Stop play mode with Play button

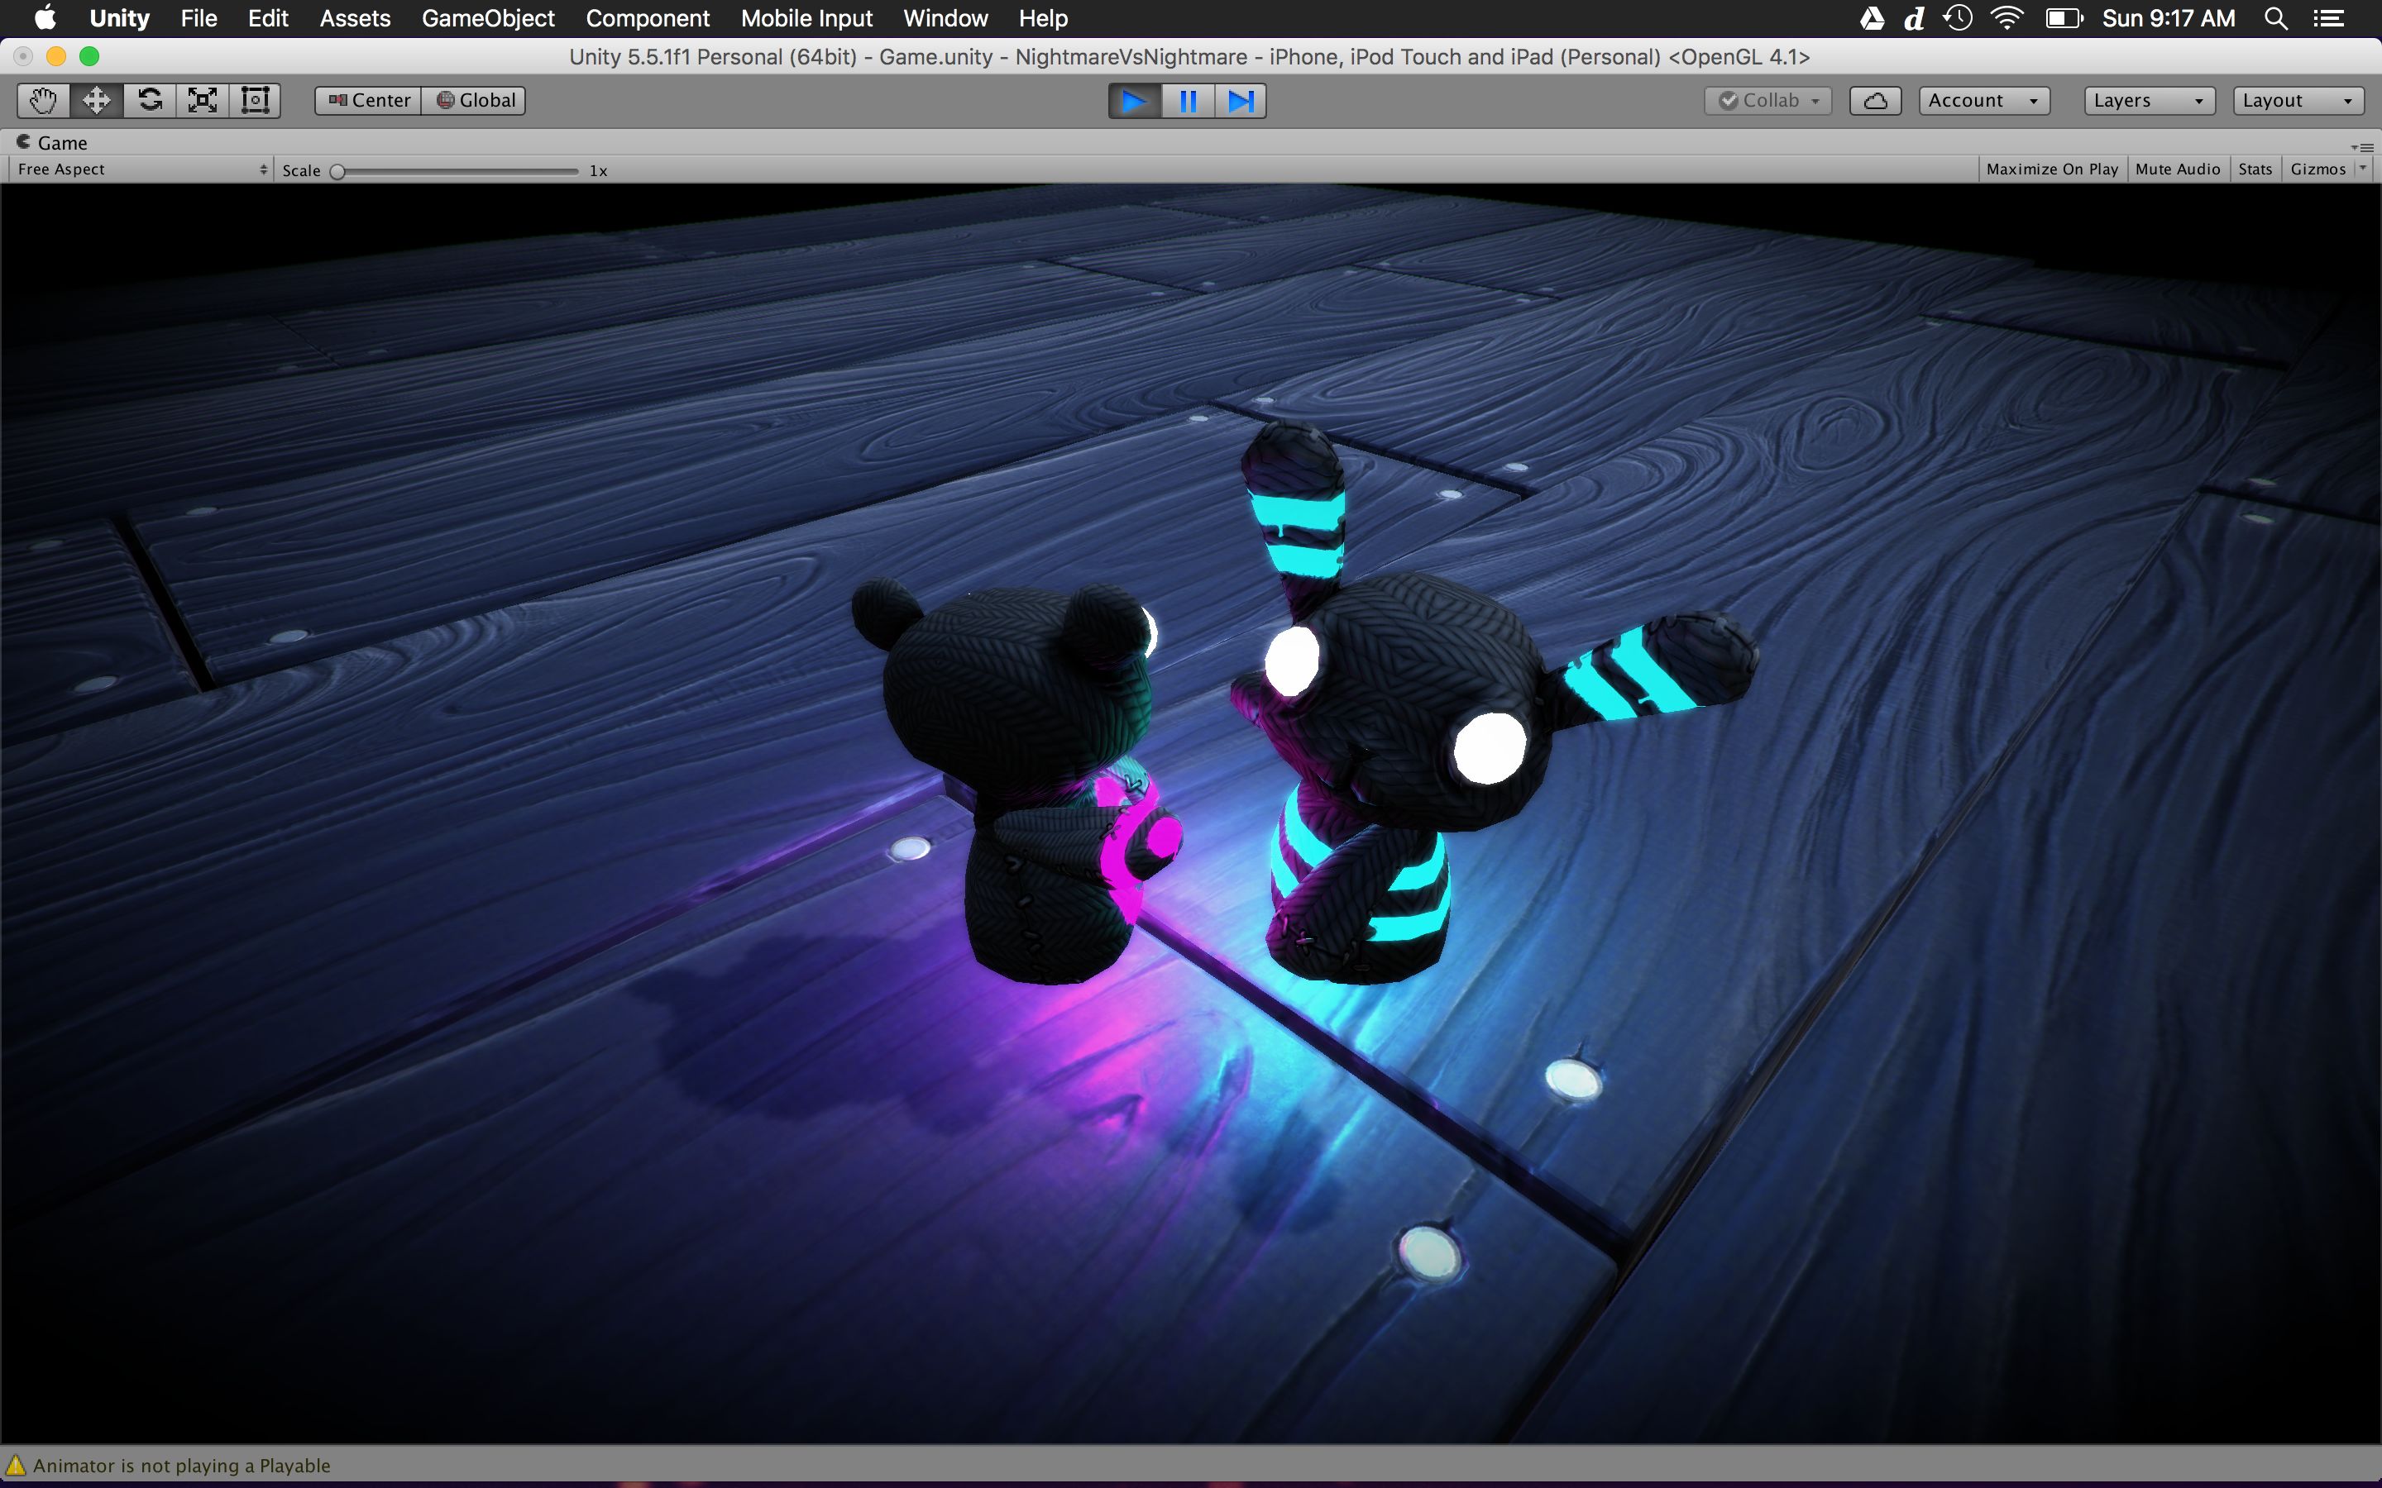(1134, 100)
